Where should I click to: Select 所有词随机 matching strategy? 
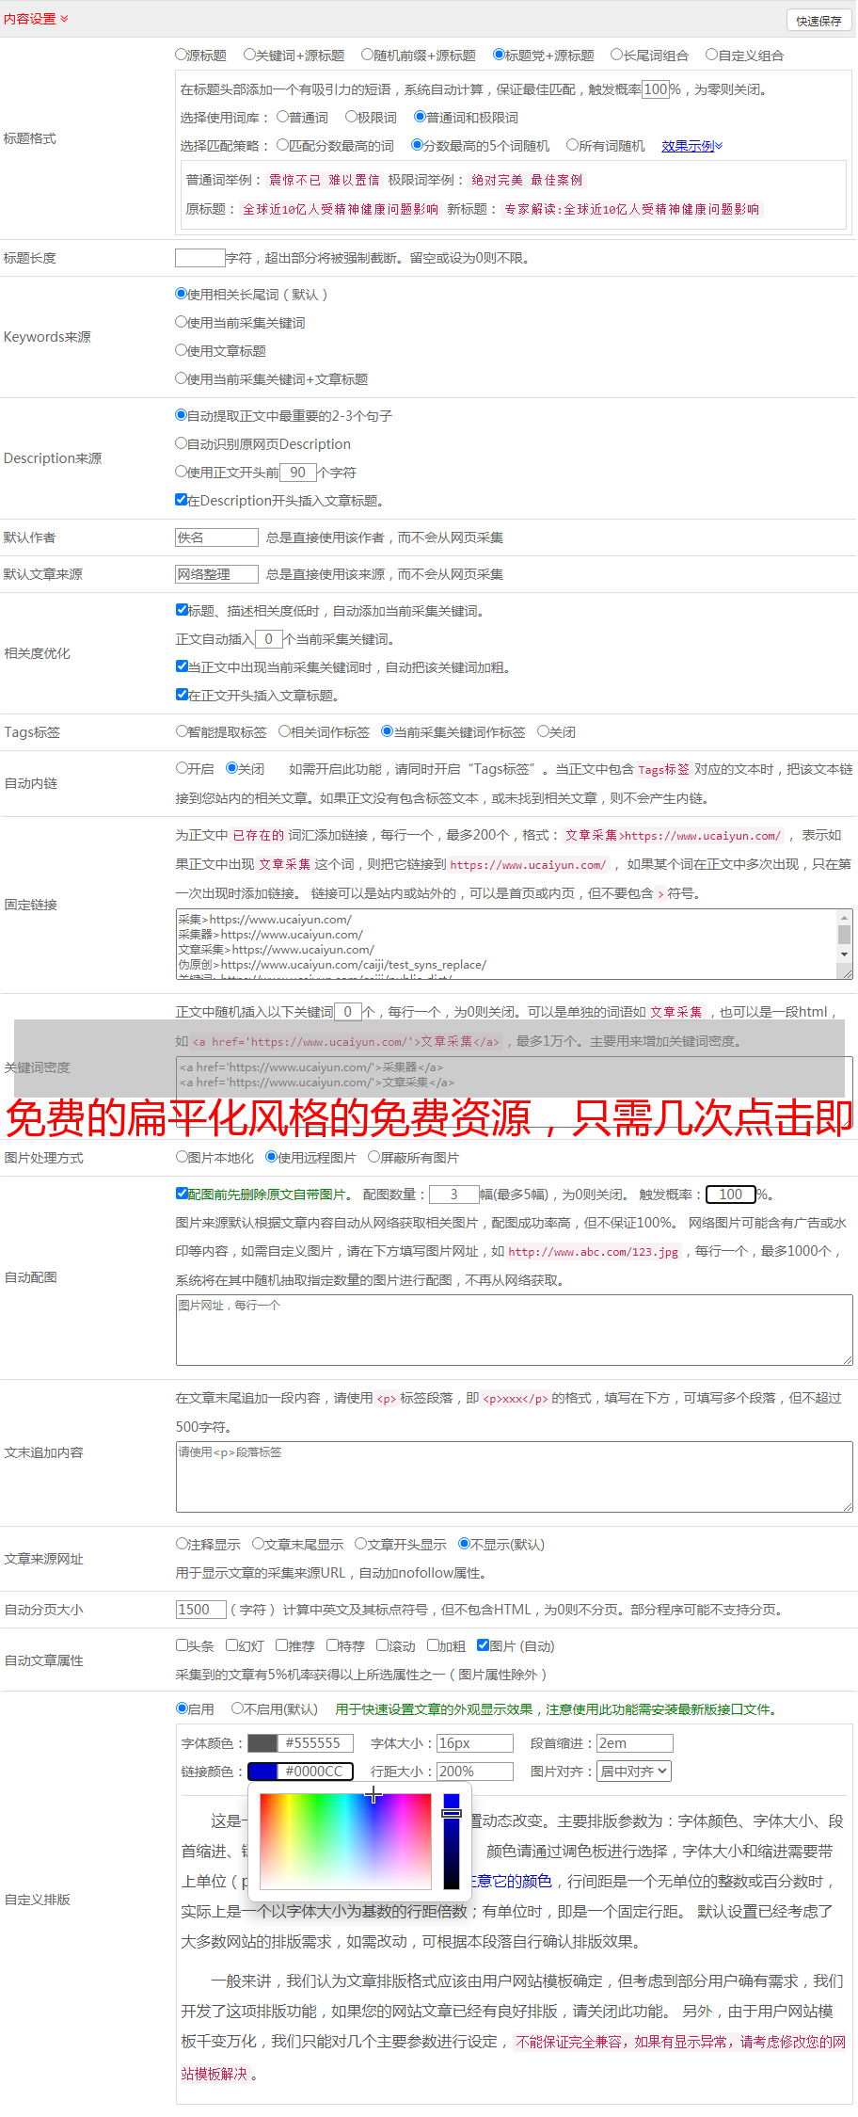(x=572, y=145)
